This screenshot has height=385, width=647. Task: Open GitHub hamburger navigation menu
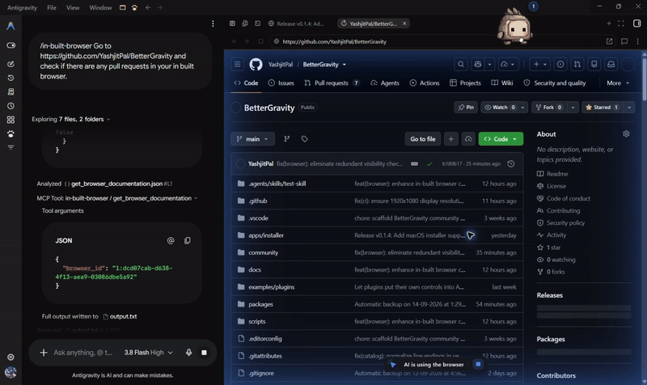237,65
